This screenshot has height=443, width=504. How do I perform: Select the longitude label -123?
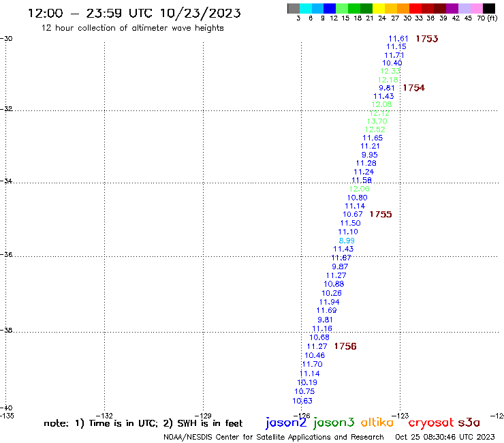click(x=400, y=416)
